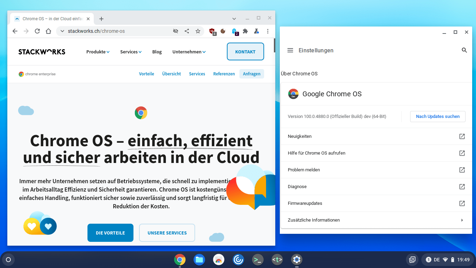This screenshot has width=476, height=268.
Task: Open the Blog page
Action: click(x=157, y=52)
